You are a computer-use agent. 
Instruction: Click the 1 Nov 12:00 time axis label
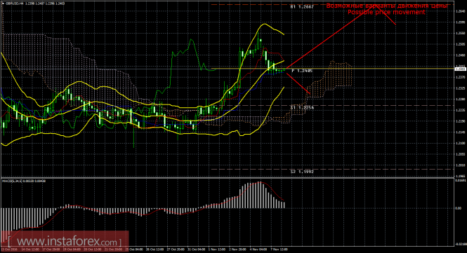[x=217, y=249]
